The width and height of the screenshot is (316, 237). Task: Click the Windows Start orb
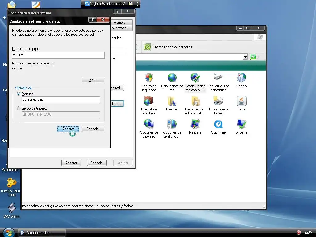(x=8, y=233)
